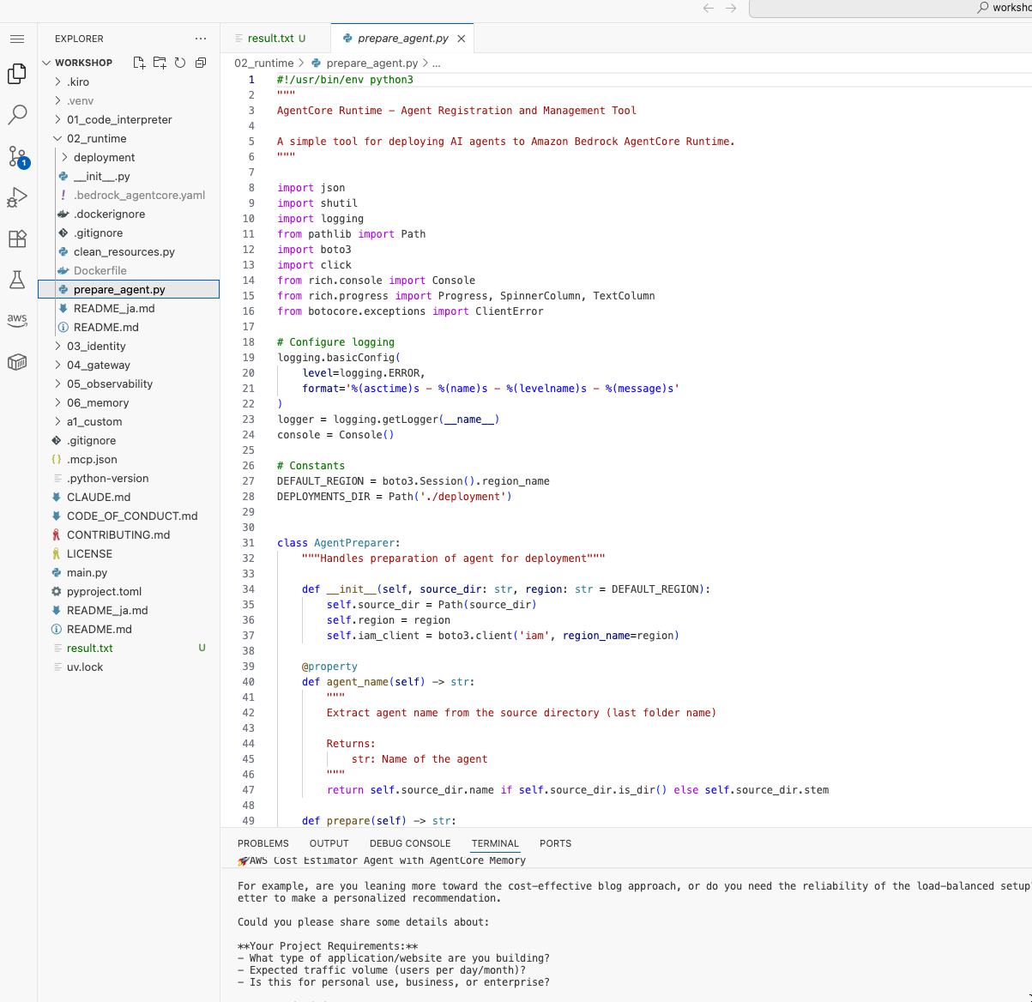Click the New File icon in Explorer

[137, 62]
